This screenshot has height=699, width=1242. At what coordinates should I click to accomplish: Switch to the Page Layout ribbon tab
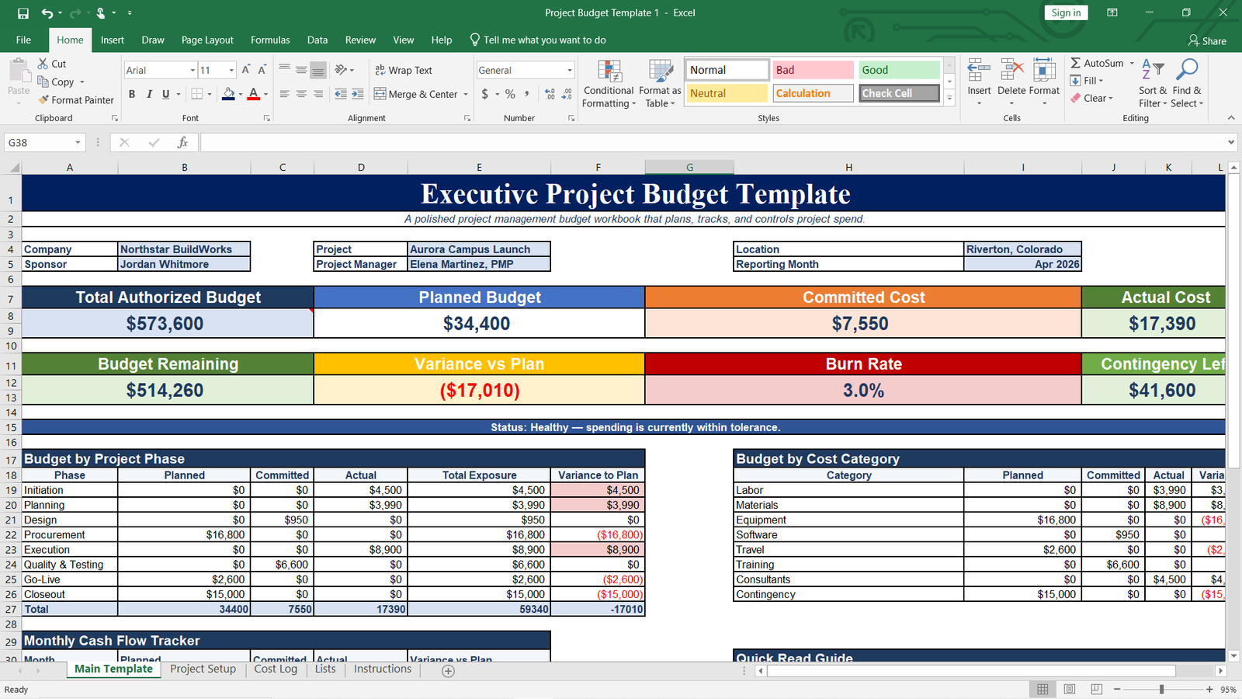click(x=207, y=40)
